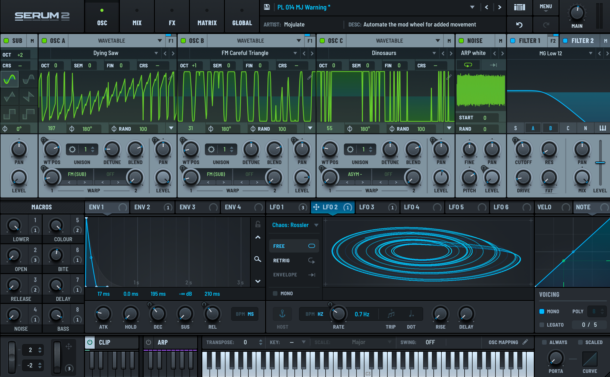Open OSC C unison settings gear
Image resolution: width=610 pixels, height=377 pixels.
[x=350, y=149]
